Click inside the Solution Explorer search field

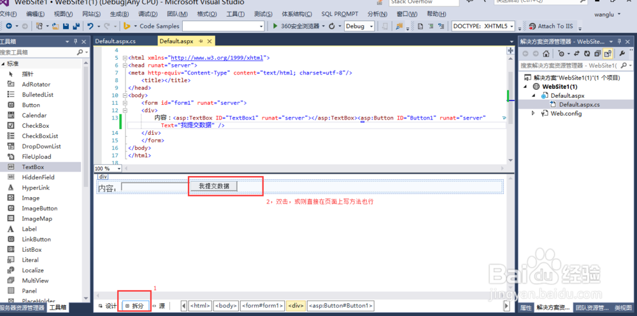569,65
